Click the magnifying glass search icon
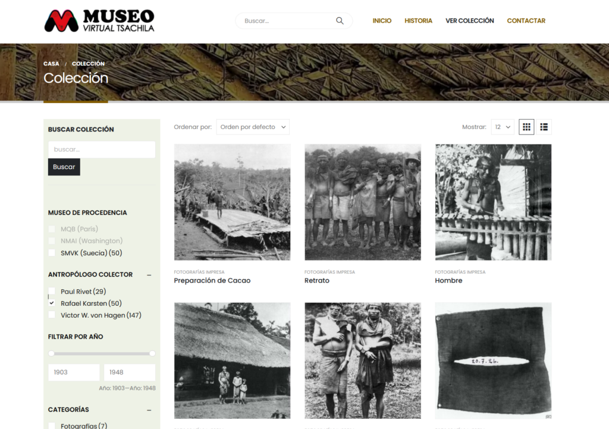609x429 pixels. 340,21
